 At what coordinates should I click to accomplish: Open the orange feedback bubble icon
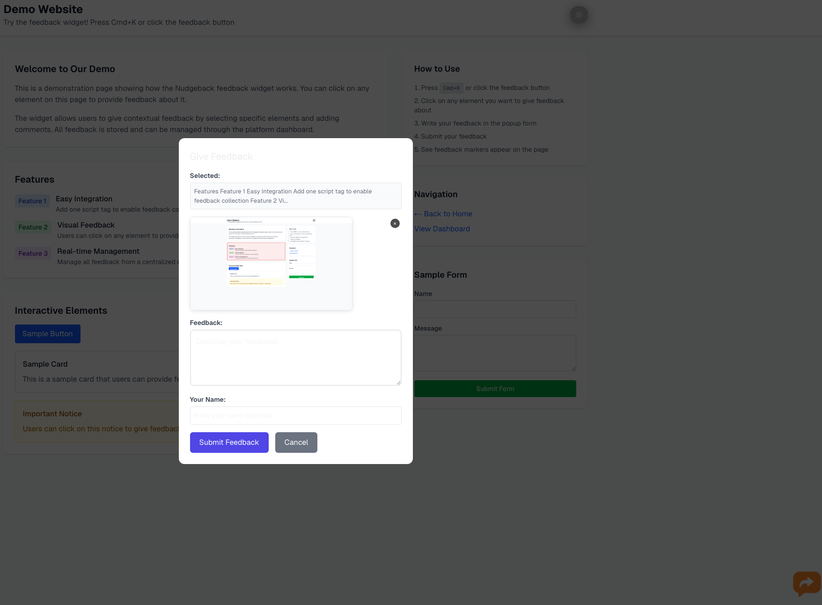point(806,583)
